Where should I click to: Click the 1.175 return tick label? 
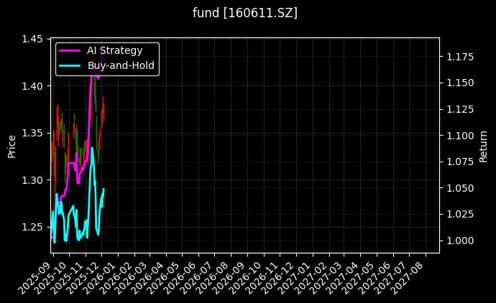tap(460, 57)
